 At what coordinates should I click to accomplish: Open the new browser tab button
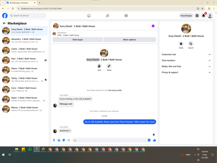(39, 3)
